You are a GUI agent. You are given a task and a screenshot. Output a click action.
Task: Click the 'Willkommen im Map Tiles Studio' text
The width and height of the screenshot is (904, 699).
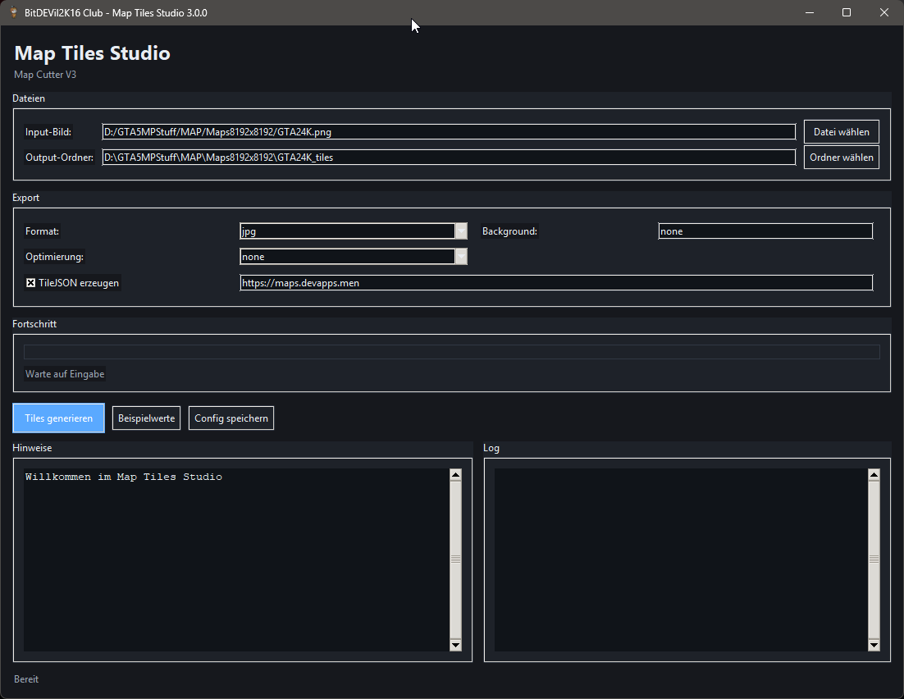pyautogui.click(x=123, y=477)
